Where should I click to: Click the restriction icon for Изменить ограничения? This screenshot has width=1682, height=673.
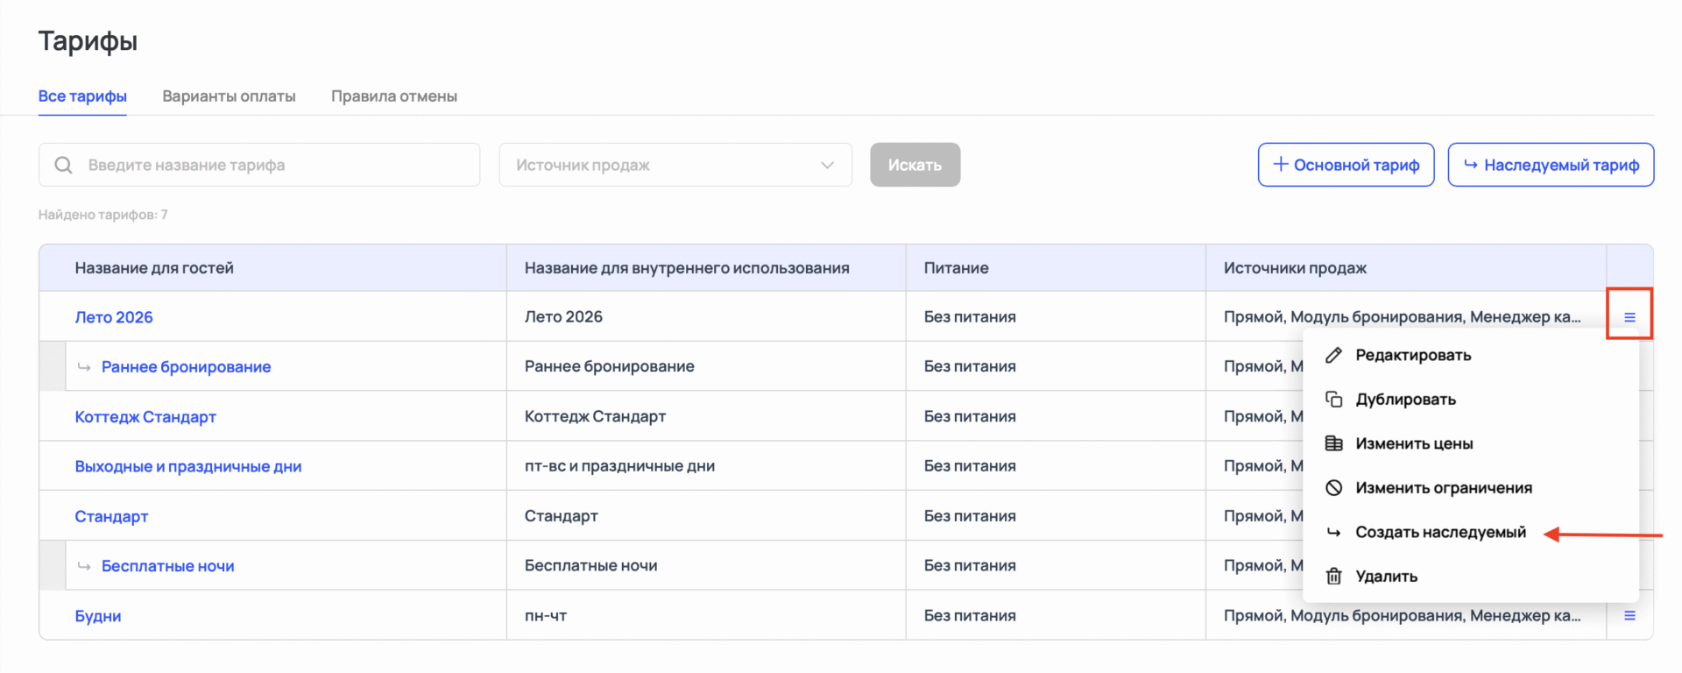tap(1333, 488)
